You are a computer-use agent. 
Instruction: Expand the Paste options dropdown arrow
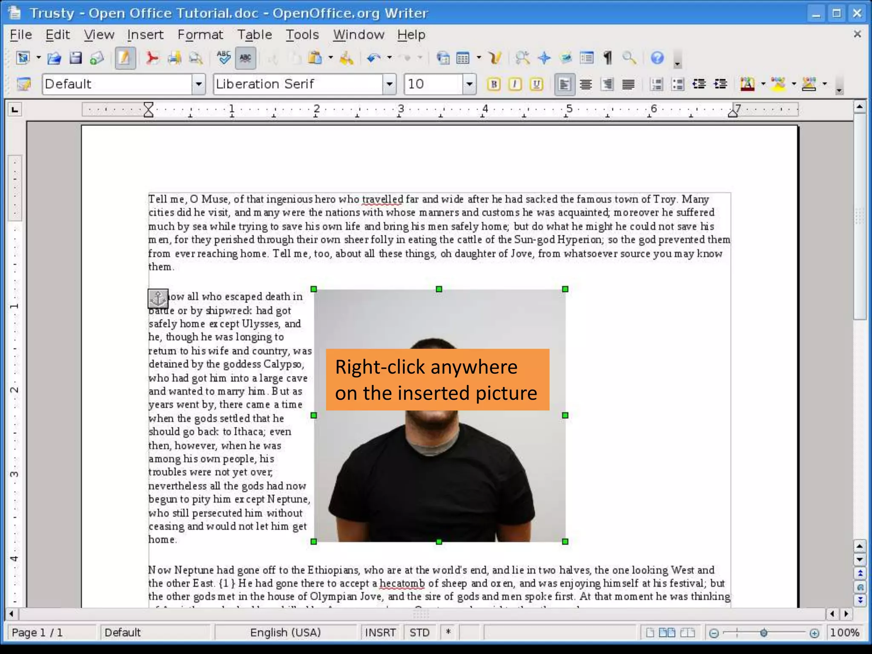tap(330, 58)
